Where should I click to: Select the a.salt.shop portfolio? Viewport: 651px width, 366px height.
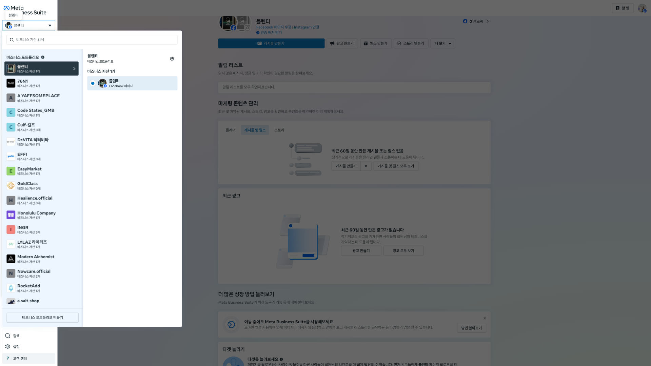point(41,301)
